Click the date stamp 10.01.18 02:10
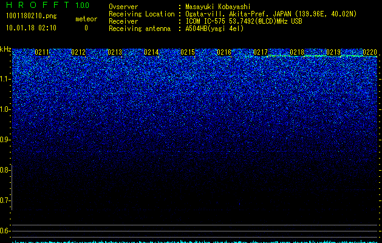Image resolution: width=382 pixels, height=243 pixels. click(x=31, y=28)
